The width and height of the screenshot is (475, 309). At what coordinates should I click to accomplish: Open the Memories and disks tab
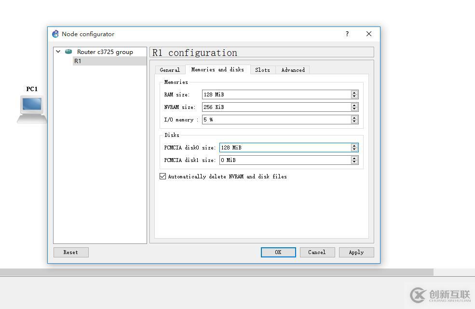pyautogui.click(x=217, y=70)
